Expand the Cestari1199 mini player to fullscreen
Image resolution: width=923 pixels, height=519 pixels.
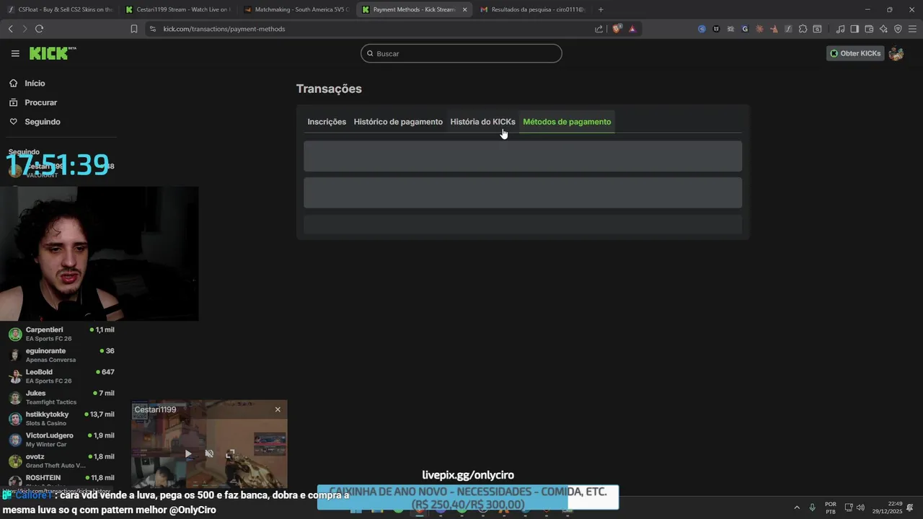(230, 453)
